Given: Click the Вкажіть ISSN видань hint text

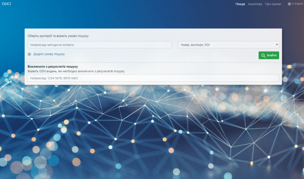Looking at the screenshot, I should [76, 71].
